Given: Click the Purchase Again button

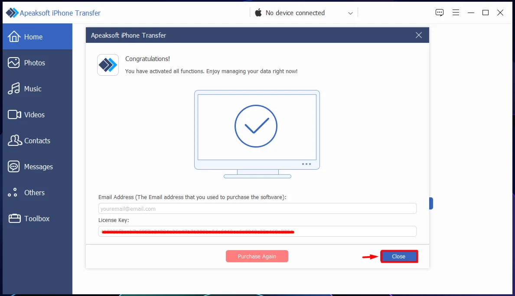Looking at the screenshot, I should click(x=257, y=256).
